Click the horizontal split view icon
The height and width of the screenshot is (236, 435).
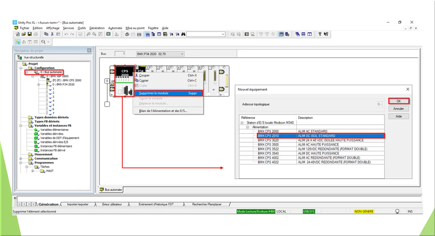pyautogui.click(x=36, y=42)
